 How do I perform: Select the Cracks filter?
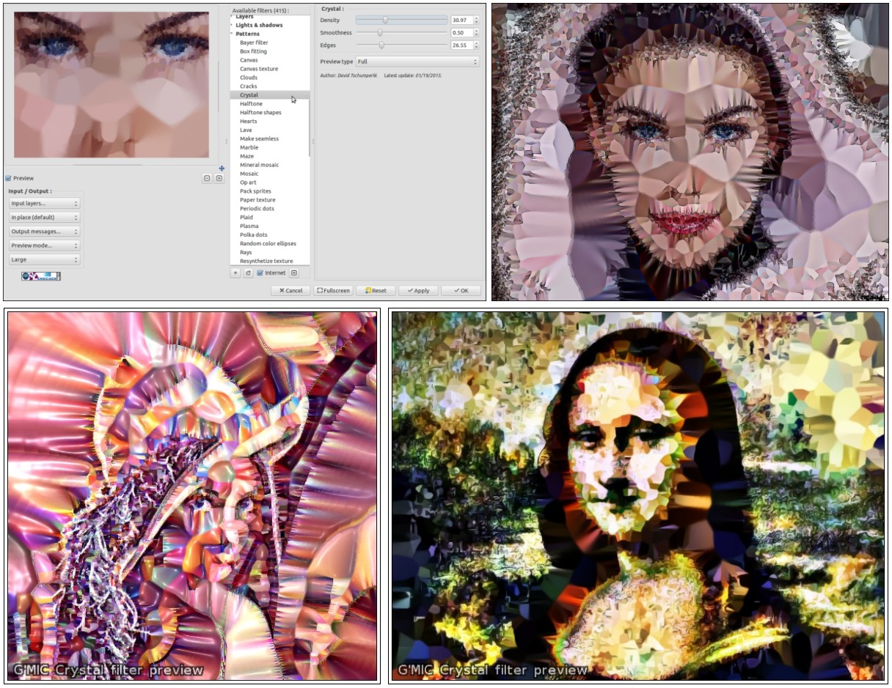coord(249,86)
